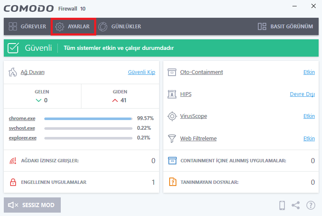Screen dimensions: 322x216
Task: Click the share icon
Action: tap(296, 205)
